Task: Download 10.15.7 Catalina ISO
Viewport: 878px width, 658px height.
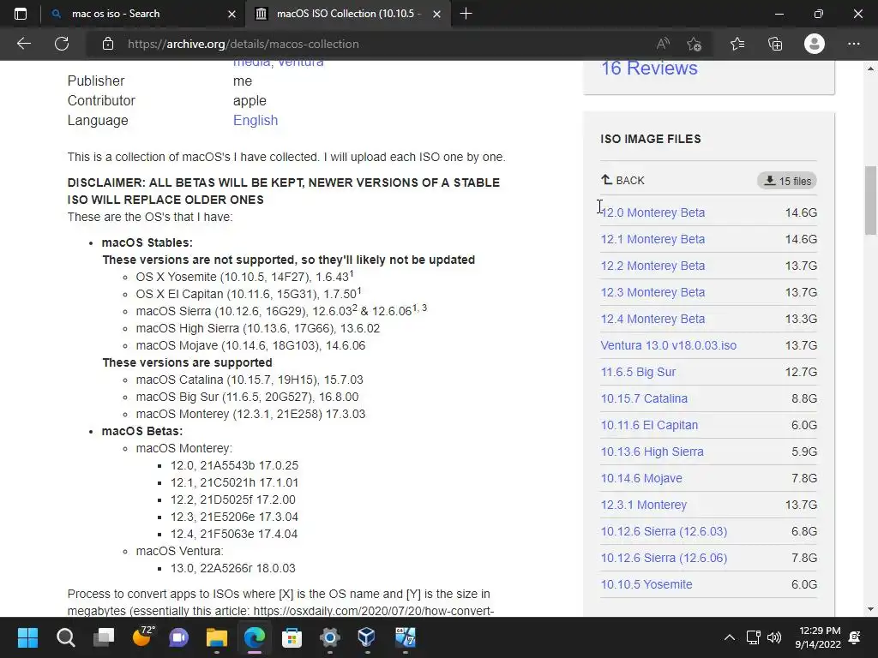Action: (x=644, y=398)
